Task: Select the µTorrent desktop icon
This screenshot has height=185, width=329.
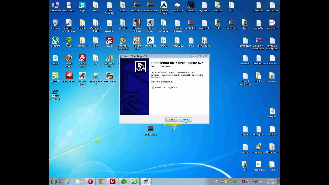Action: 56,42
